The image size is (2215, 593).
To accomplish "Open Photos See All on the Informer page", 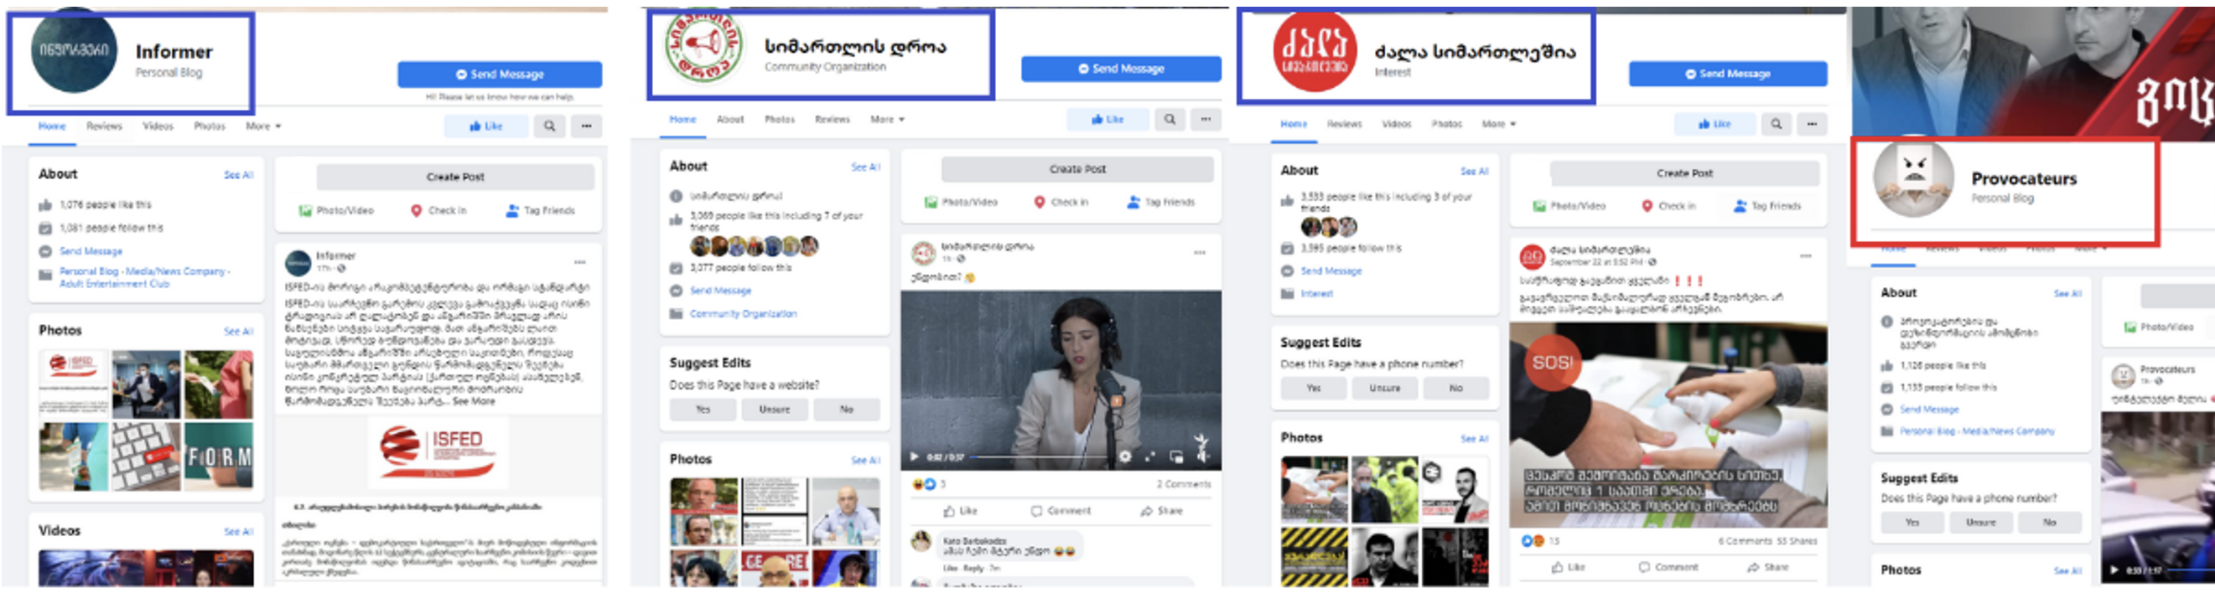I will click(238, 332).
